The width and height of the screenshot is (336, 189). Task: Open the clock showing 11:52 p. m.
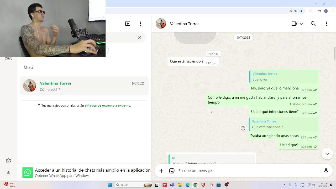323,185
